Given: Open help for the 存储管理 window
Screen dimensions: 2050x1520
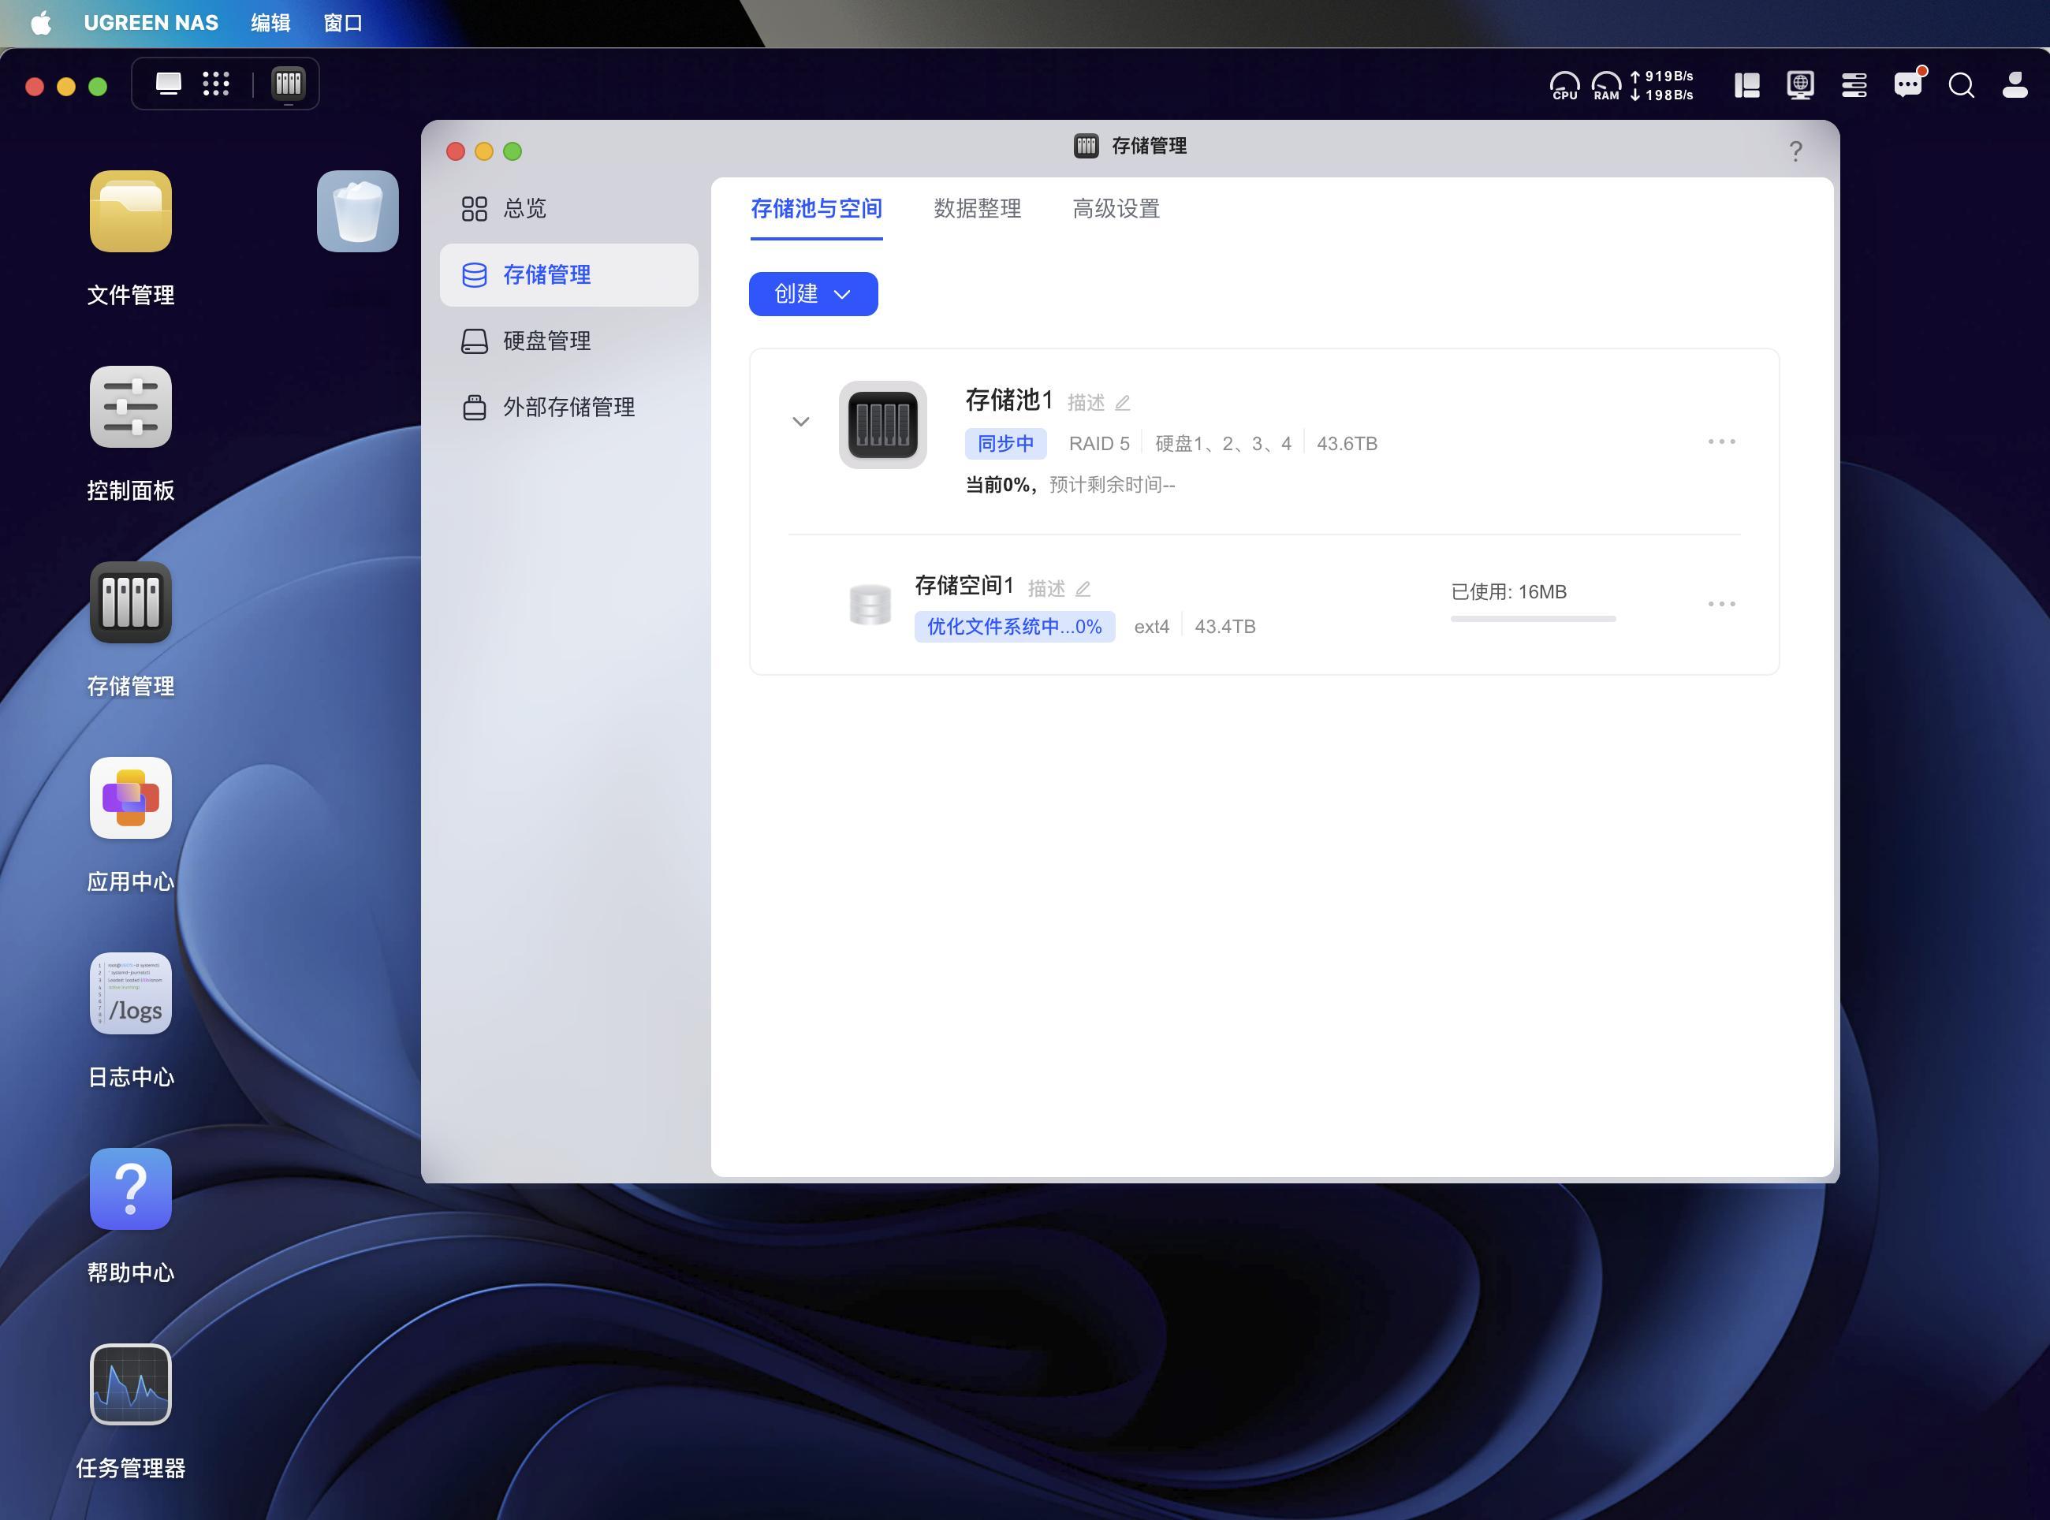Looking at the screenshot, I should [x=1795, y=151].
